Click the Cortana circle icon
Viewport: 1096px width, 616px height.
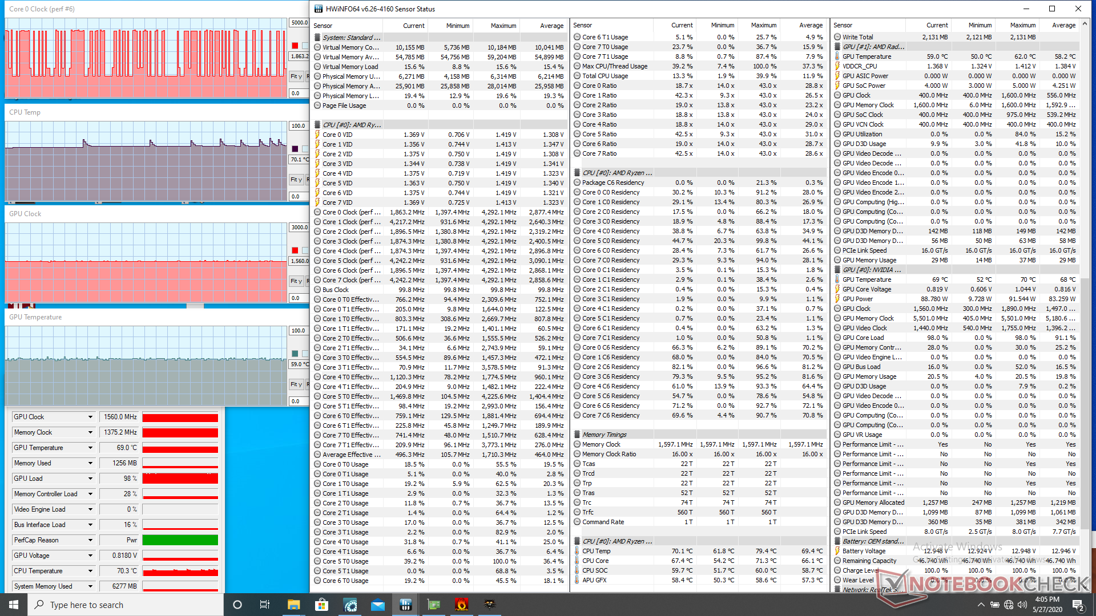coord(237,605)
